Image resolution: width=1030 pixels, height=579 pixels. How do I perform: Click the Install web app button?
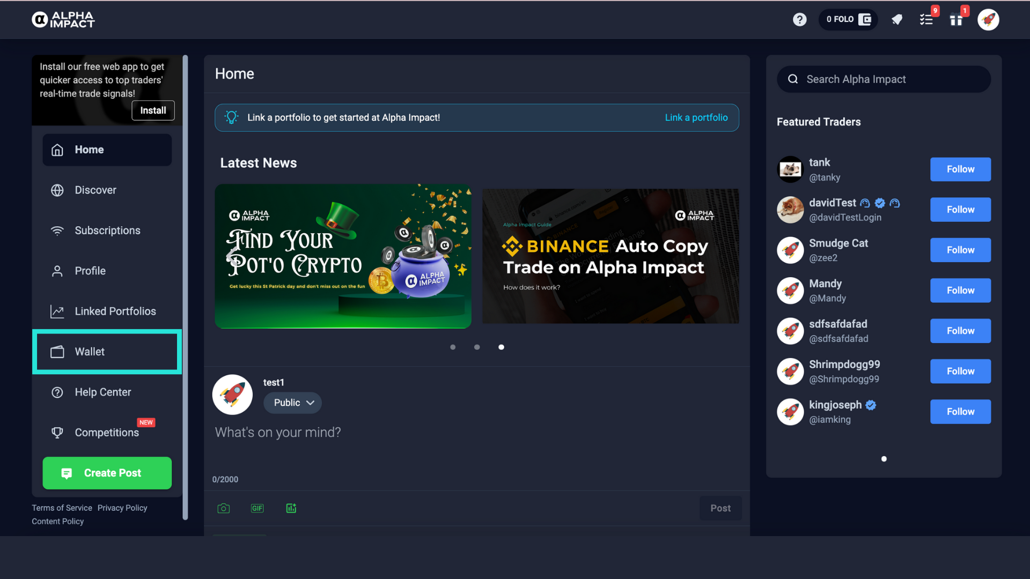pos(153,110)
